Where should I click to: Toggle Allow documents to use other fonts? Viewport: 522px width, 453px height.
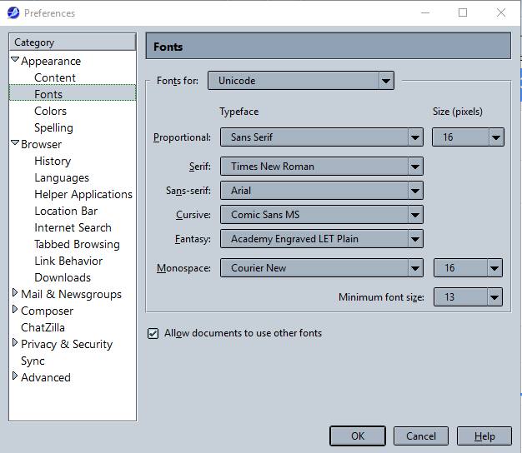[x=153, y=334]
